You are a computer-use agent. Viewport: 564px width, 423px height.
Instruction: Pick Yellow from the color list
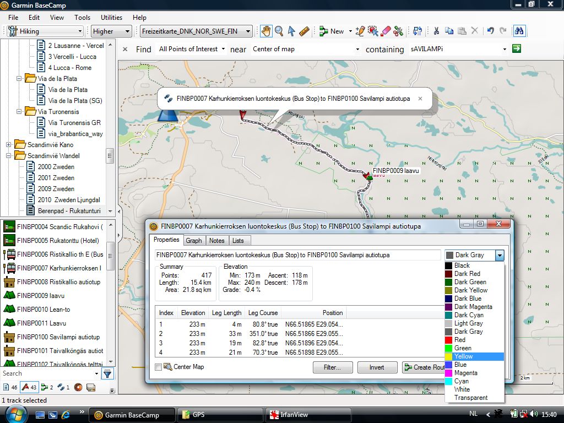(463, 356)
